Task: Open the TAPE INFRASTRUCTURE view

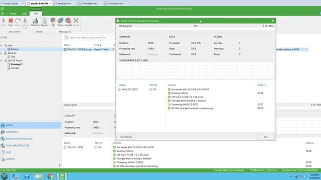Action: pyautogui.click(x=31, y=145)
